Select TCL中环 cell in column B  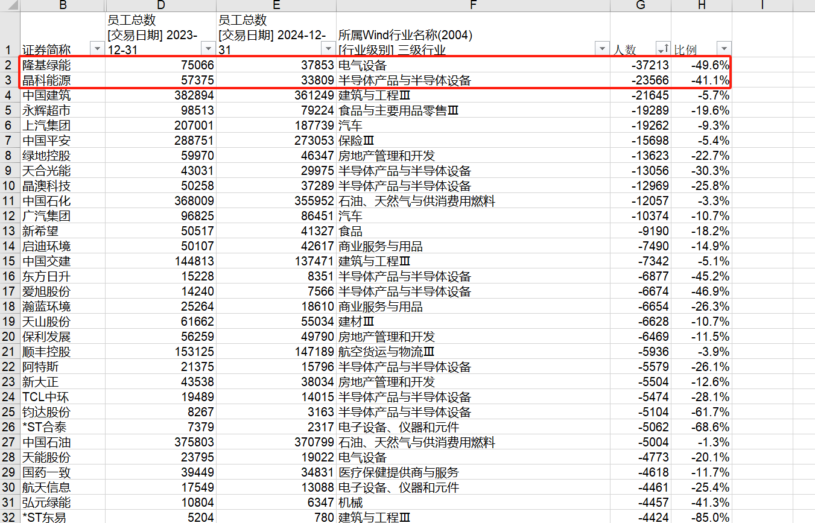tap(63, 397)
